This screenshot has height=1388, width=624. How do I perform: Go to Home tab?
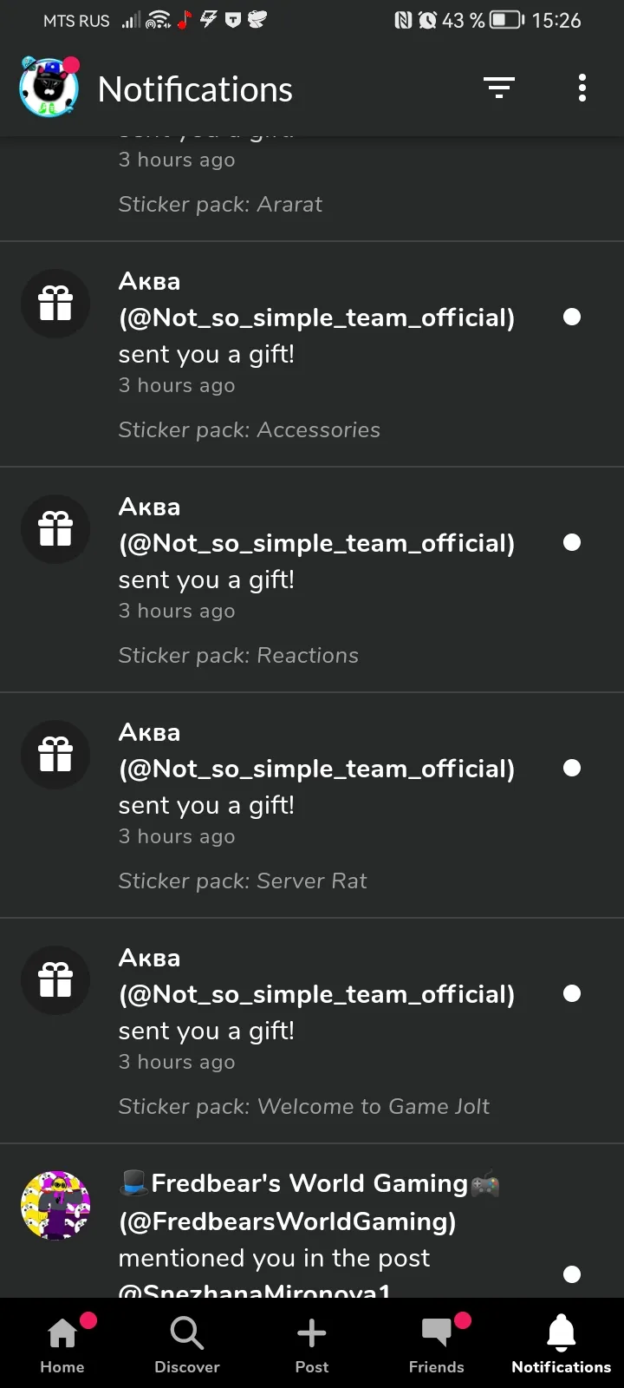coord(62,1343)
